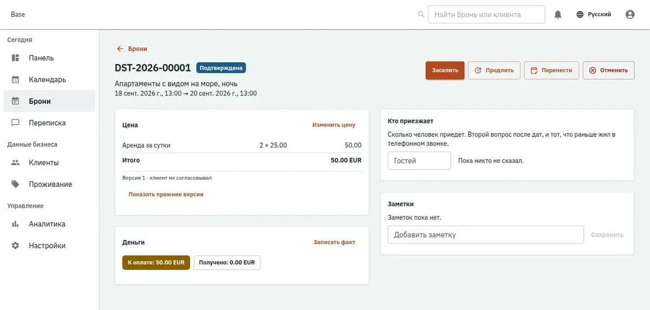Open Переписка chat icon in sidebar
The height and width of the screenshot is (310, 650).
[x=16, y=123]
